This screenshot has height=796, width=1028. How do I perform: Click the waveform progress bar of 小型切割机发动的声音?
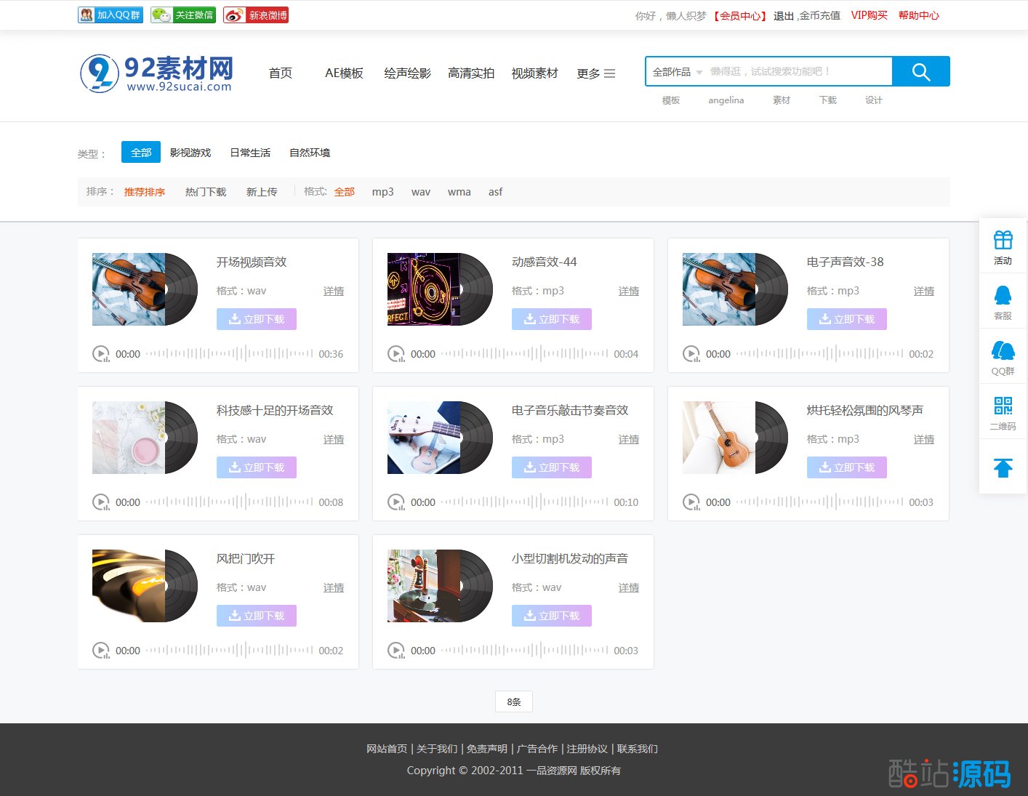point(524,651)
